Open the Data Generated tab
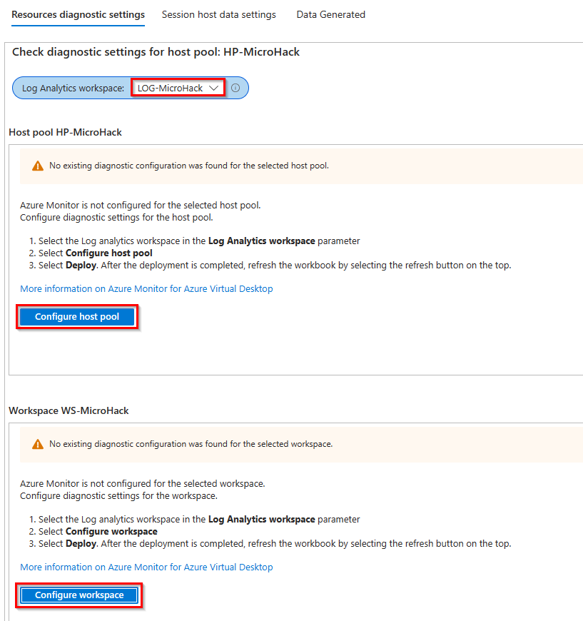This screenshot has height=621, width=583. point(330,14)
